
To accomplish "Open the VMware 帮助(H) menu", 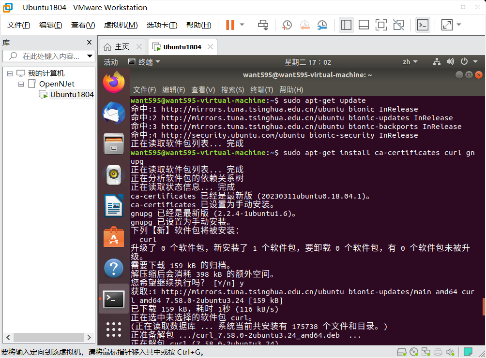I will pos(198,25).
